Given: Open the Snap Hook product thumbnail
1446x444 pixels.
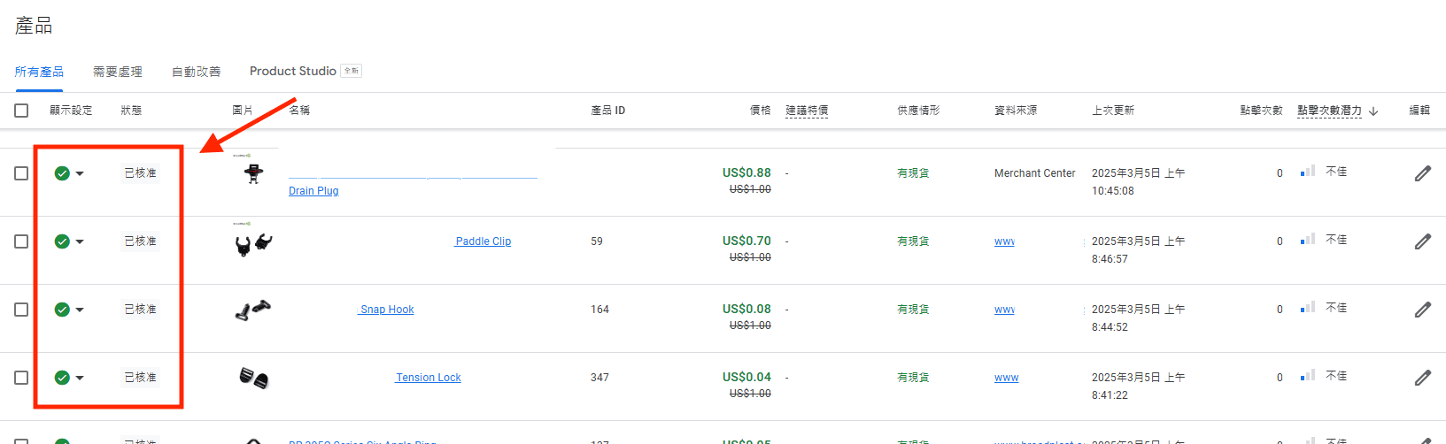Looking at the screenshot, I should pyautogui.click(x=253, y=310).
